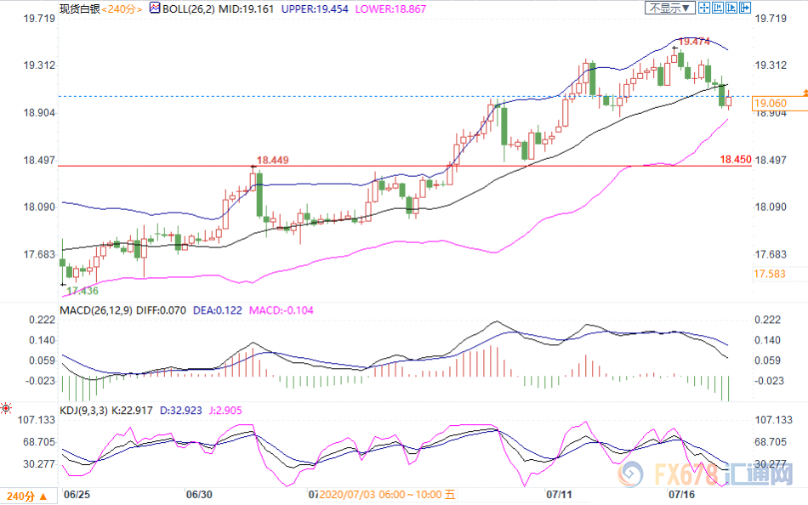Click the MACD:-0.104 value
This screenshot has height=505, width=808.
[282, 310]
